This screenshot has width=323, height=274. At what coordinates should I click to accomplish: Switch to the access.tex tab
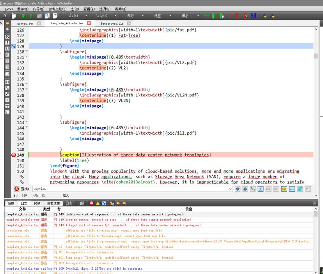25,23
